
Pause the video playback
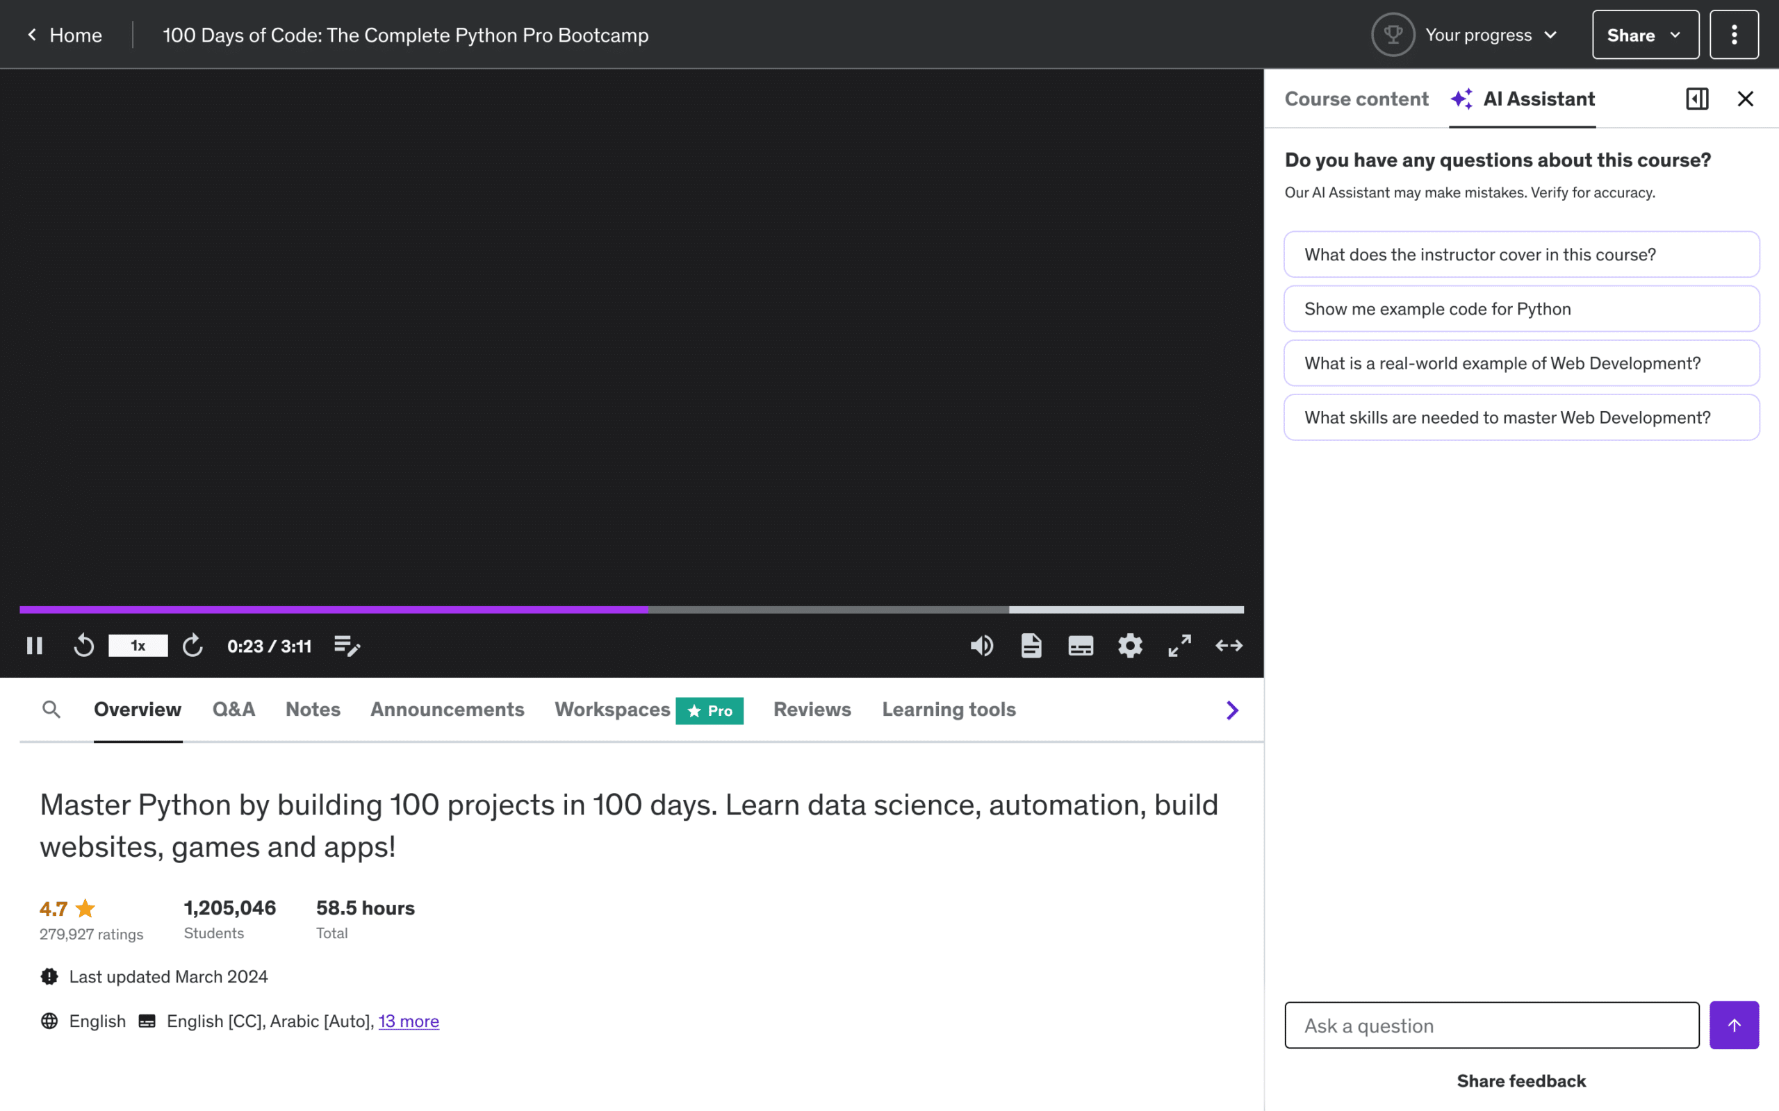(35, 646)
